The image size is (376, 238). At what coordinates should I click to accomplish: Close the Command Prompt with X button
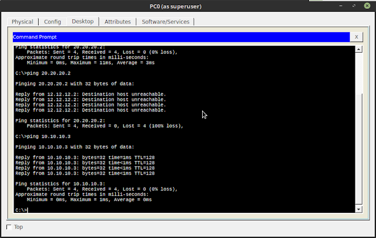pos(357,37)
